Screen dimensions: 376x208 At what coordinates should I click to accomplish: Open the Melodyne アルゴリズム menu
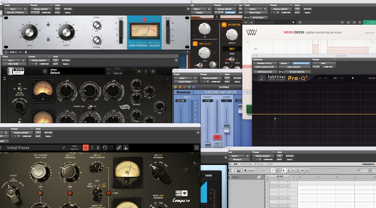tap(245, 164)
